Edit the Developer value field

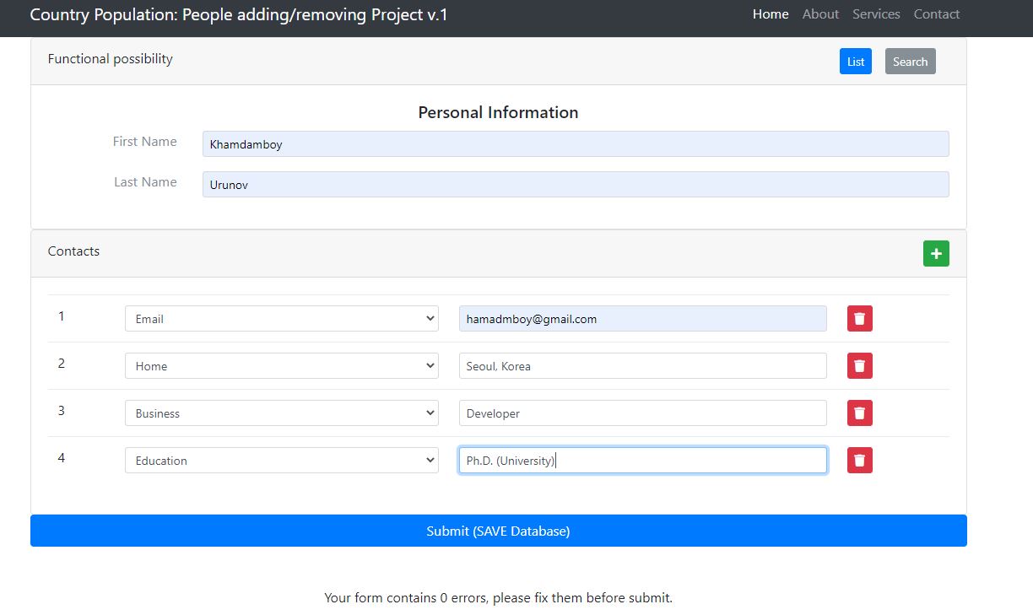(643, 413)
